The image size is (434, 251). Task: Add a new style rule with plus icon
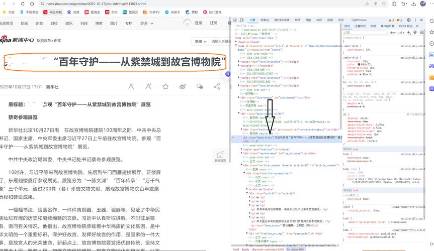click(x=408, y=32)
